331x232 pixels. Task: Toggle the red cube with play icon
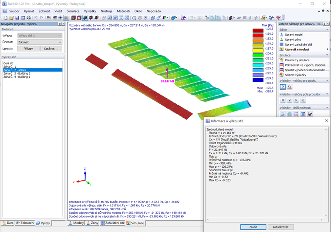[x=74, y=18]
